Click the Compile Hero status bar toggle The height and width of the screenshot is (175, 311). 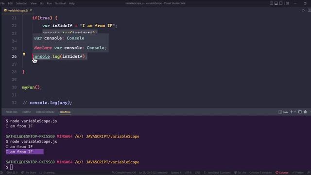(124, 173)
